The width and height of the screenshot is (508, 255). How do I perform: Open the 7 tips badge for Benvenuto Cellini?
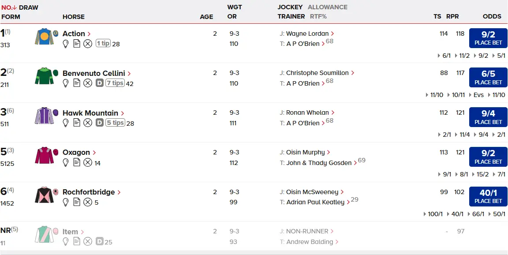(115, 83)
